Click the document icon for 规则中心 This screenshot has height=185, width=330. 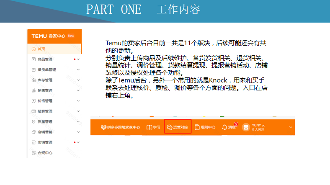tap(197, 127)
